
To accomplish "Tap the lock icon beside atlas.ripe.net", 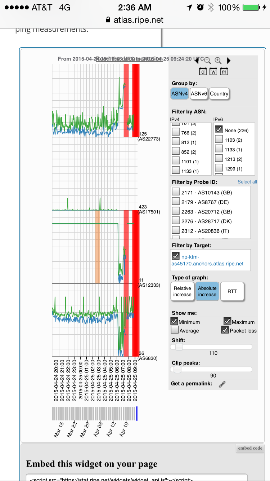I will (108, 20).
